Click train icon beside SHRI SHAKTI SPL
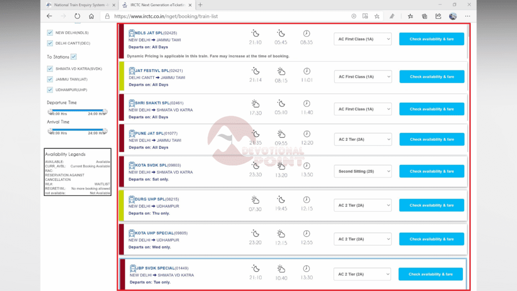Viewport: 517px width, 291px height. tap(132, 103)
